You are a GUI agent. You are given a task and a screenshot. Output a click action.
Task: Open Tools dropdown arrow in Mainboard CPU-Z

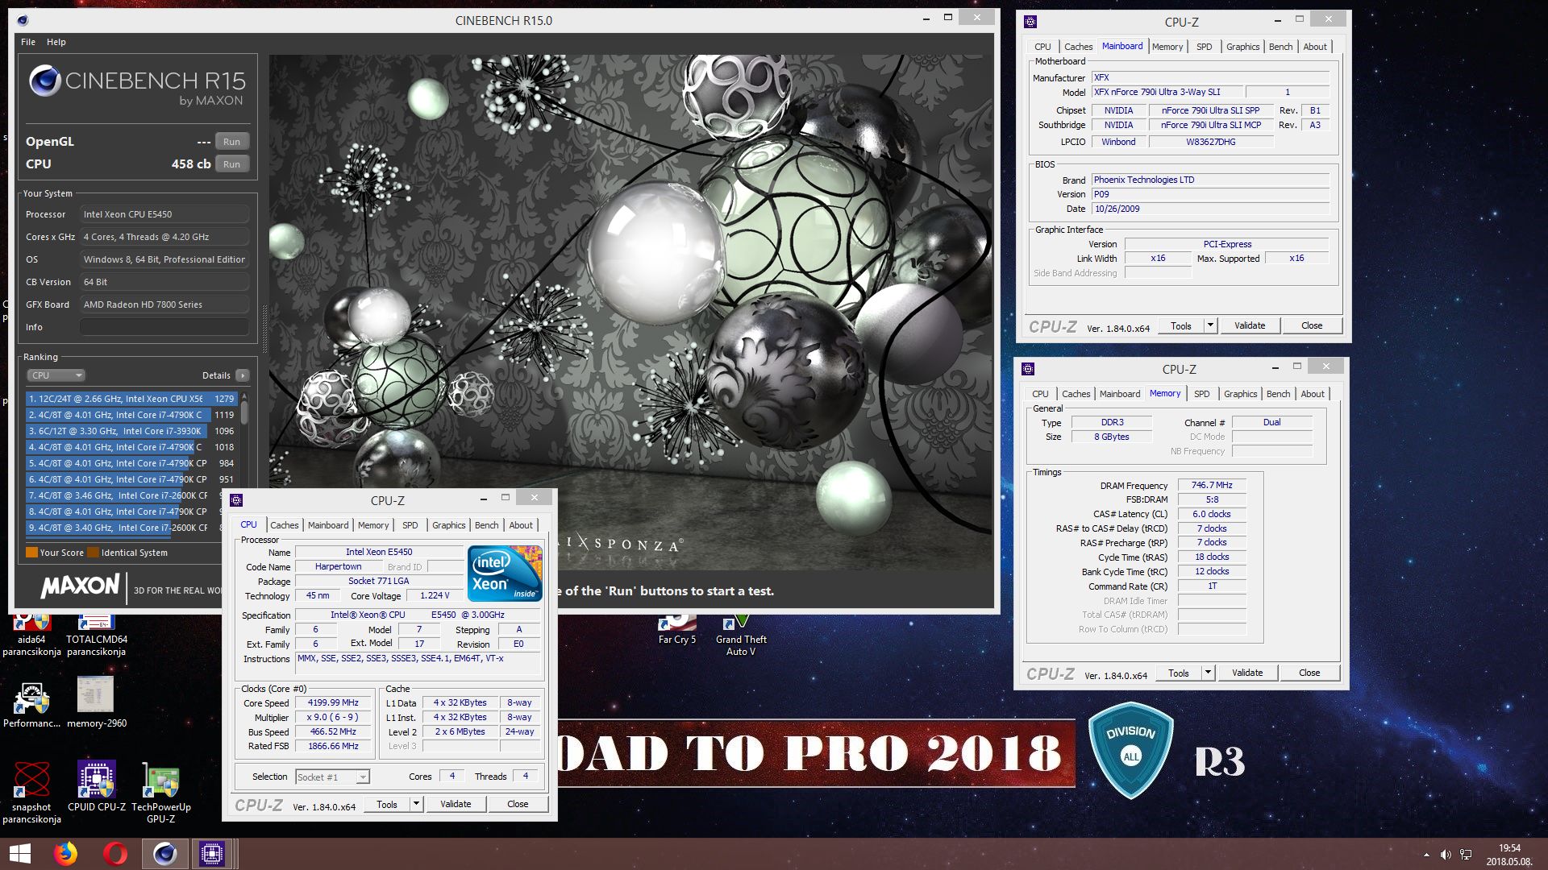(1210, 325)
